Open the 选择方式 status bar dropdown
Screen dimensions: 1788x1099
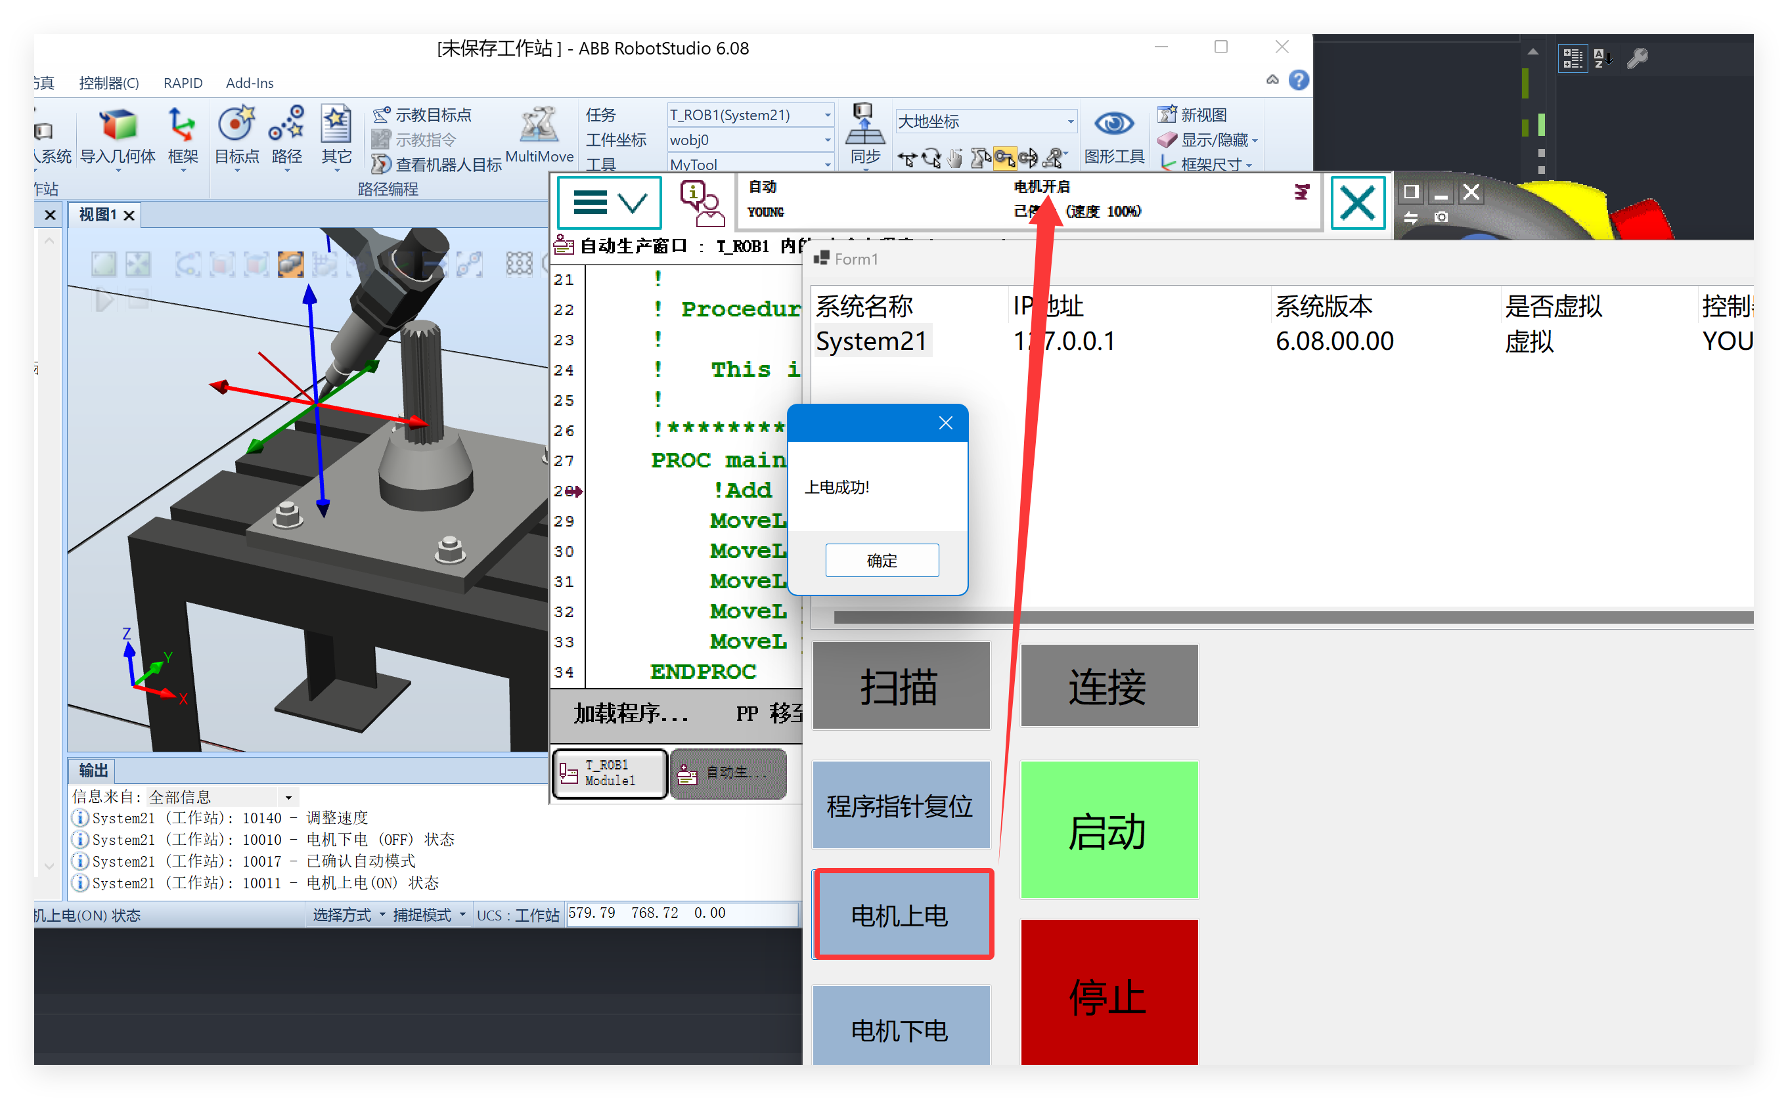click(348, 915)
